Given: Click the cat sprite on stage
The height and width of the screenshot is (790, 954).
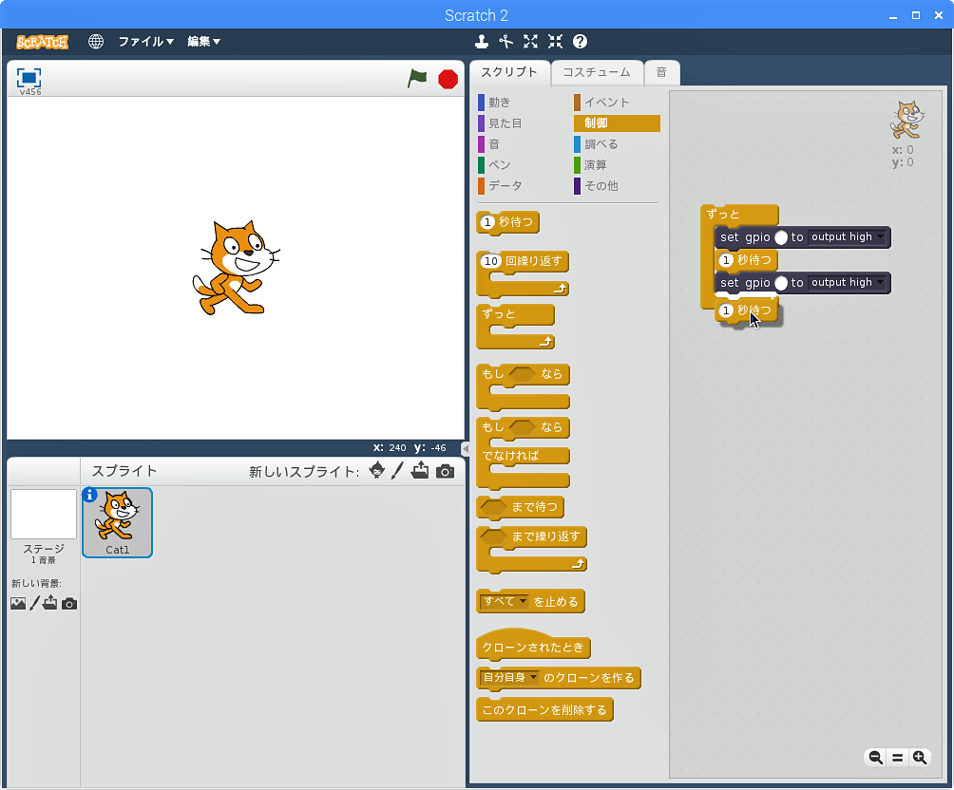Looking at the screenshot, I should tap(236, 268).
